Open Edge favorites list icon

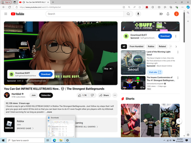click(165, 7)
